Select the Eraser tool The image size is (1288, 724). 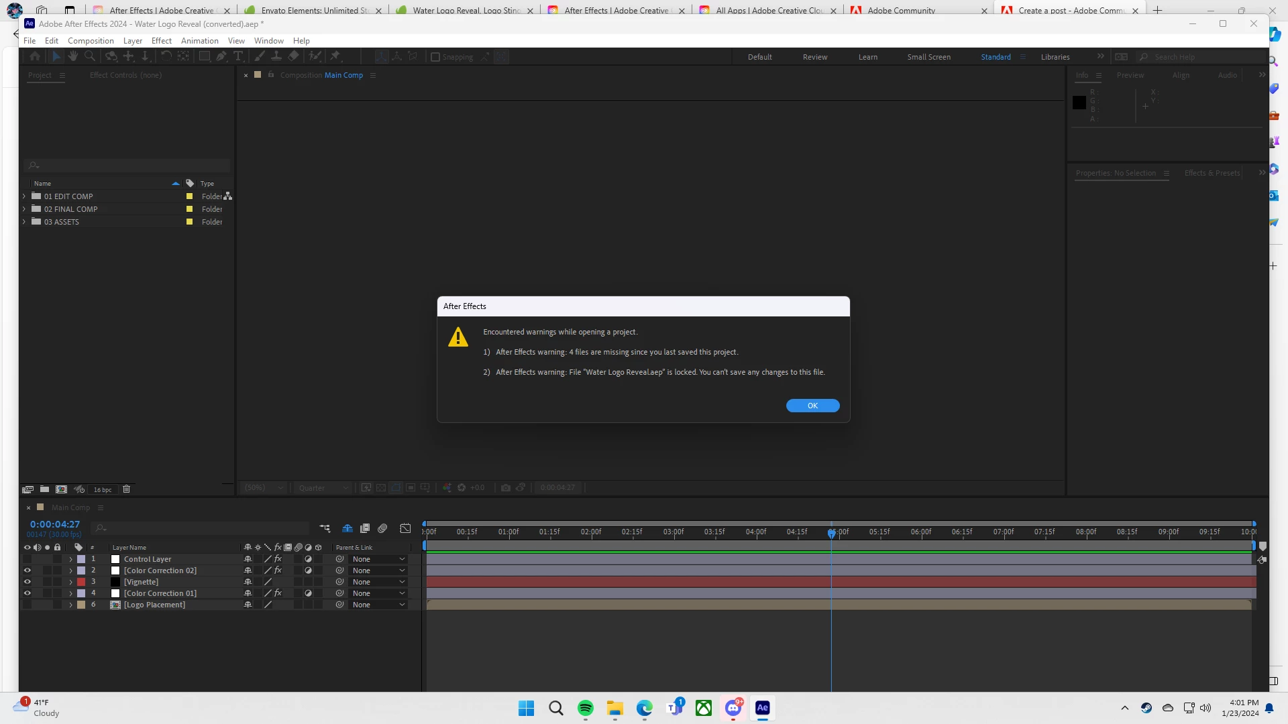pos(293,57)
